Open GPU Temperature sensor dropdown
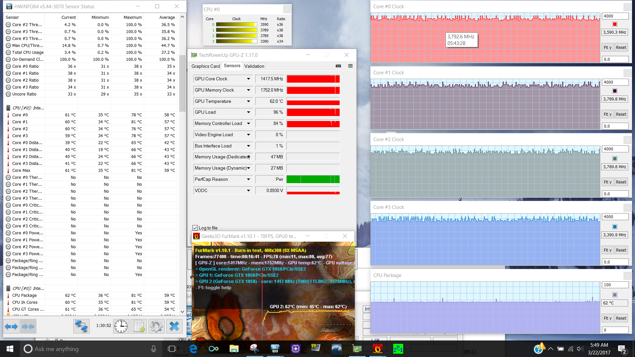 click(248, 101)
